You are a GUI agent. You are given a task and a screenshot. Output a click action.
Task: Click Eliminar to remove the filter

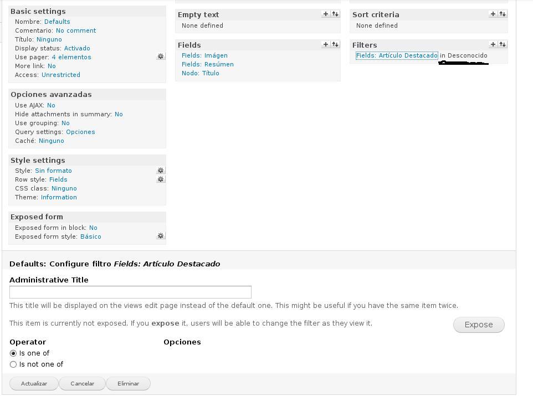coord(128,383)
